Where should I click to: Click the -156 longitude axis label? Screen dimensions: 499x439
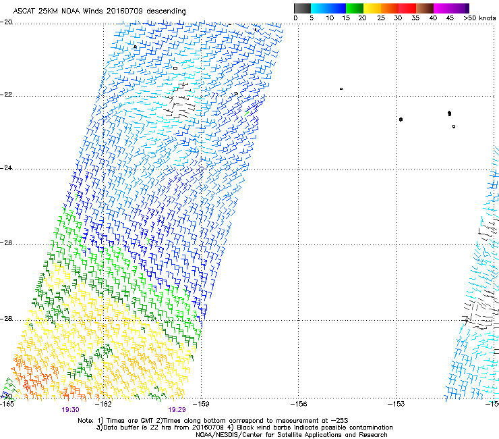pyautogui.click(x=299, y=404)
